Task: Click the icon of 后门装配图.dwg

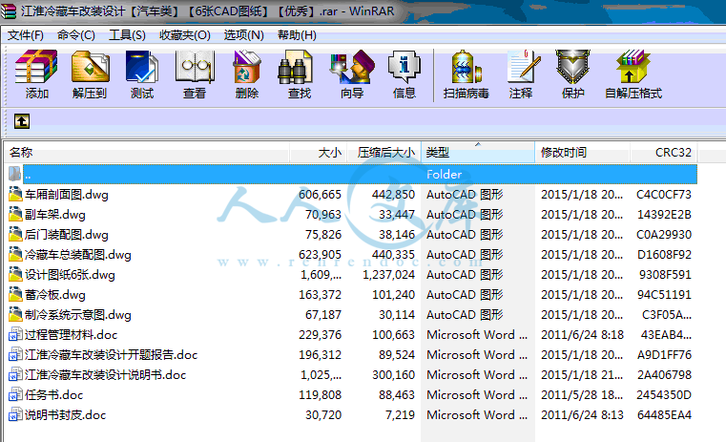Action: coord(15,234)
